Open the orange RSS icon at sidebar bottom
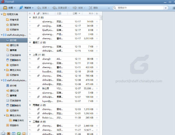This screenshot has width=175, height=135. coord(24,134)
